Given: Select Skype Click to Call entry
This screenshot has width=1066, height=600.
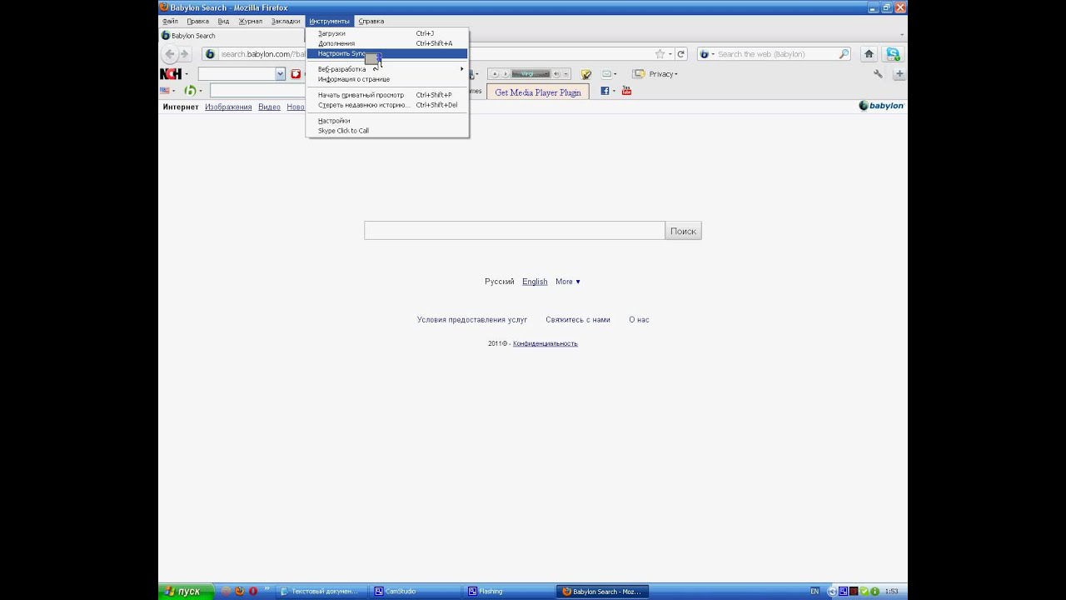Looking at the screenshot, I should click(387, 131).
